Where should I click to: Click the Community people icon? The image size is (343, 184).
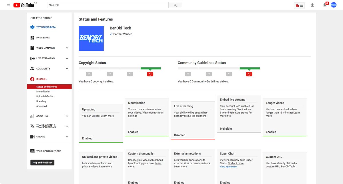point(32,69)
